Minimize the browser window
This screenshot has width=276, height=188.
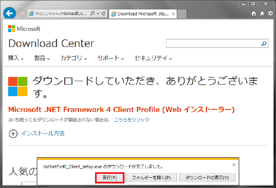pos(243,4)
